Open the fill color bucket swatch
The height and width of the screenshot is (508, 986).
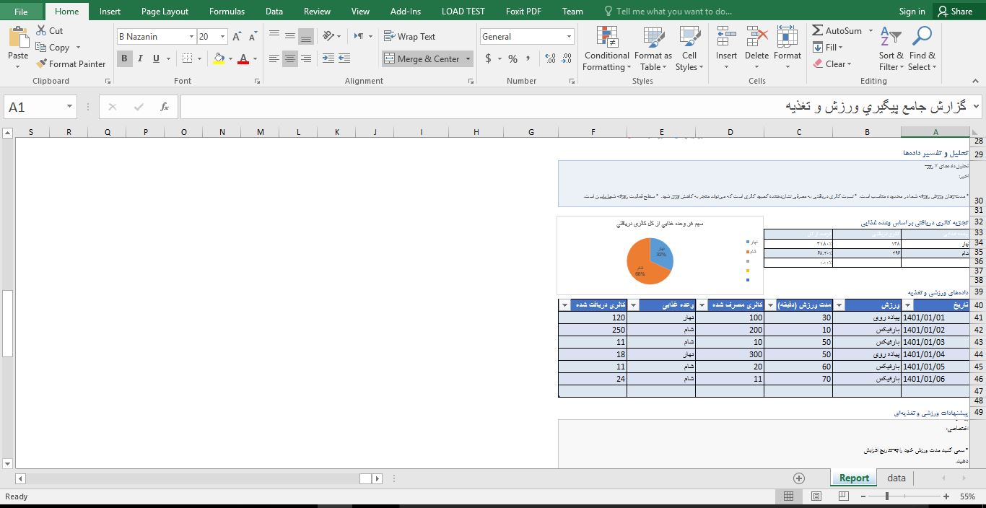(x=219, y=59)
